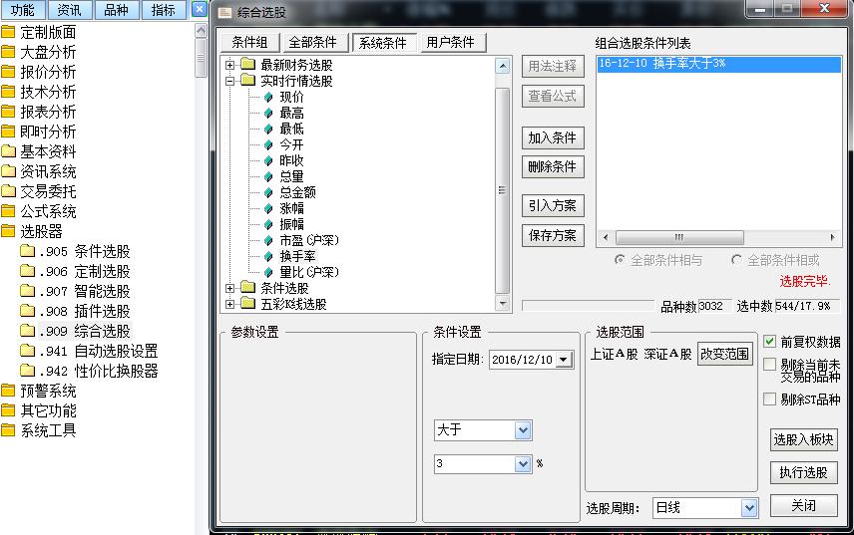
Task: Select 全部条件相或 radio button
Action: pyautogui.click(x=736, y=260)
